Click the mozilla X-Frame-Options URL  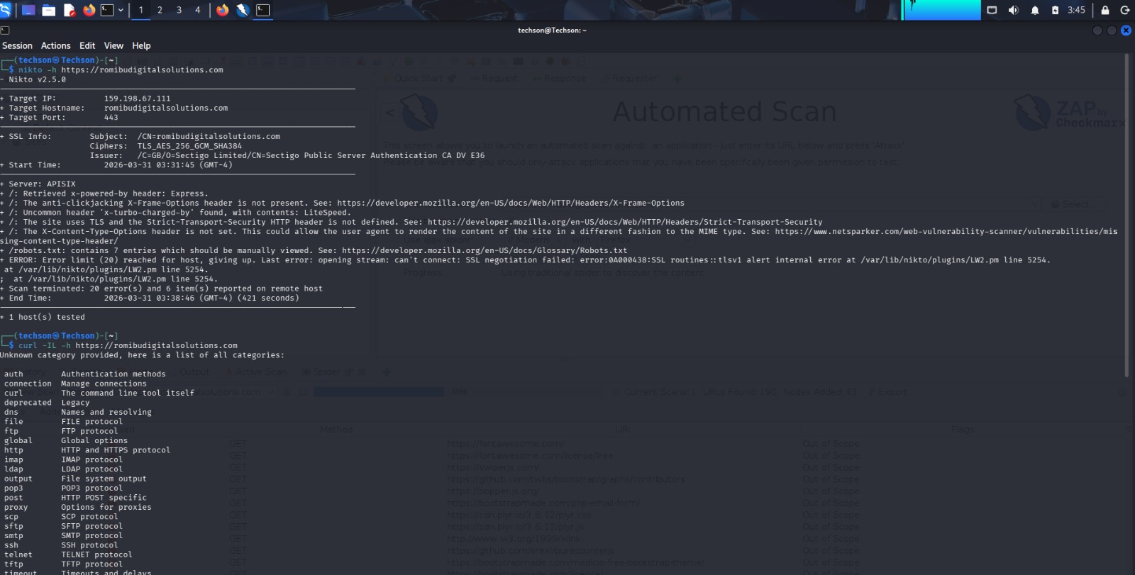pyautogui.click(x=511, y=203)
